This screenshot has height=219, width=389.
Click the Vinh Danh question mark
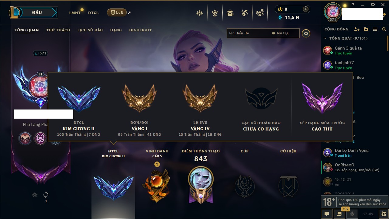click(157, 164)
